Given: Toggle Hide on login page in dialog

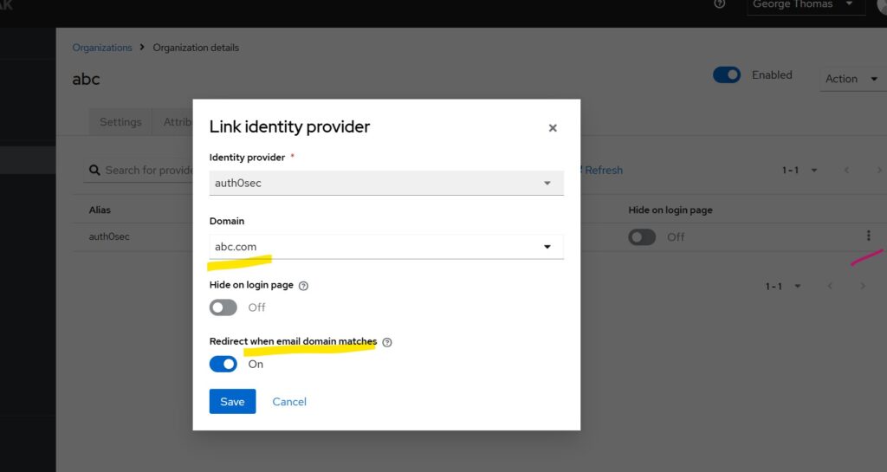Looking at the screenshot, I should coord(223,307).
